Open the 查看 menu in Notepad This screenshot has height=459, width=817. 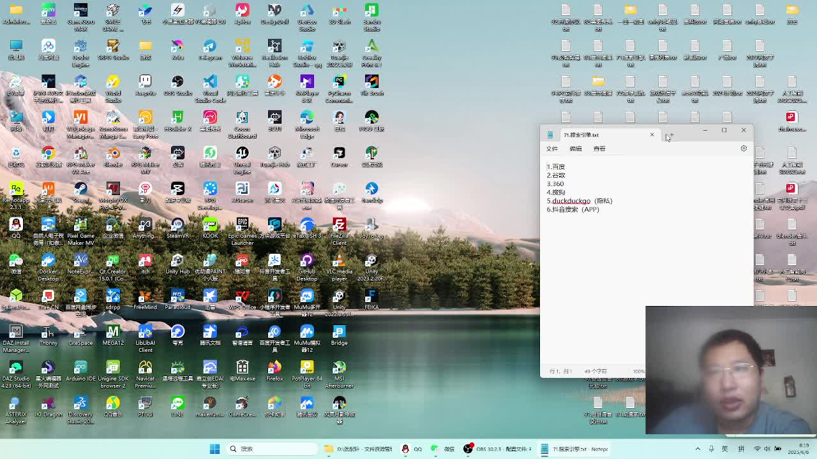point(599,149)
